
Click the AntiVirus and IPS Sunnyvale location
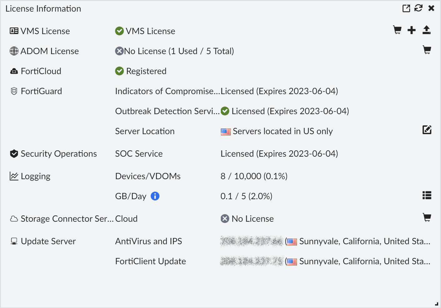coord(364,241)
